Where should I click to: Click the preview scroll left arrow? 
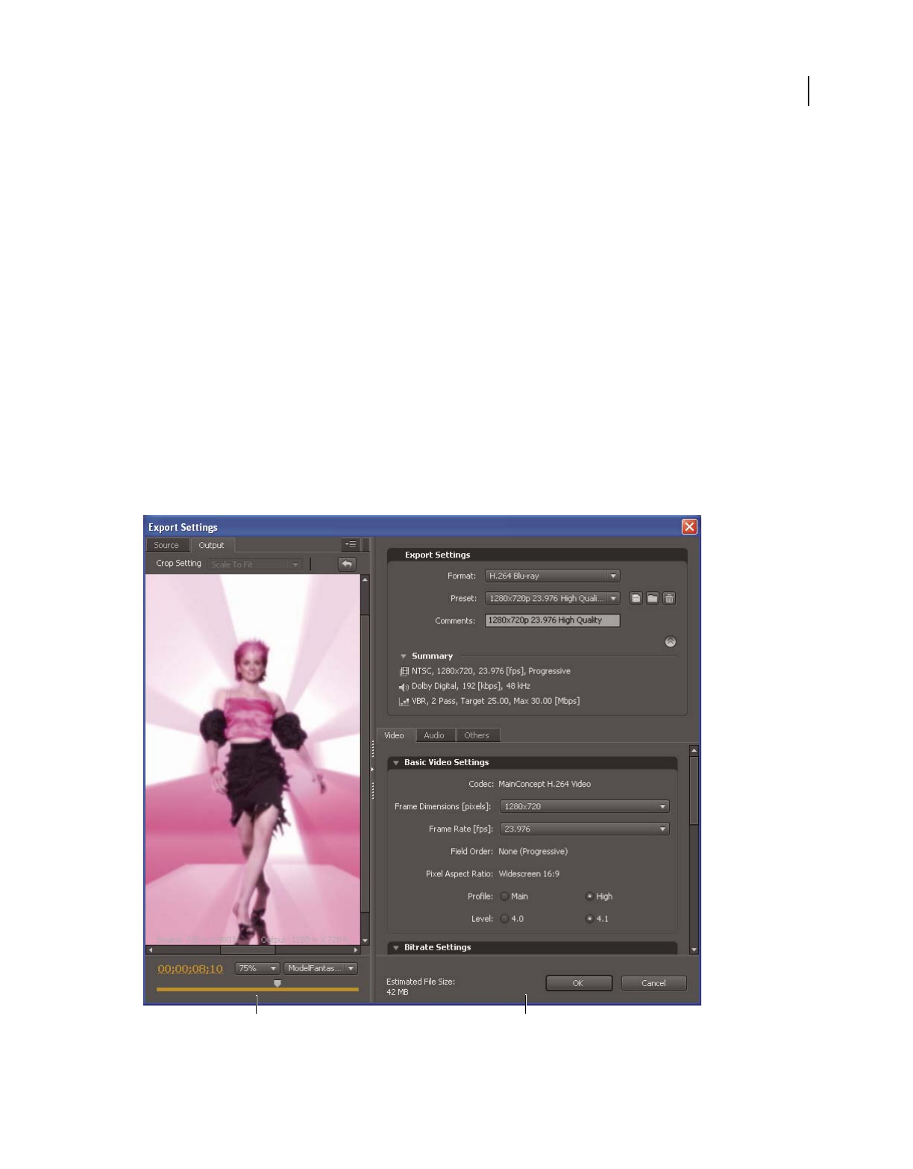pyautogui.click(x=151, y=950)
